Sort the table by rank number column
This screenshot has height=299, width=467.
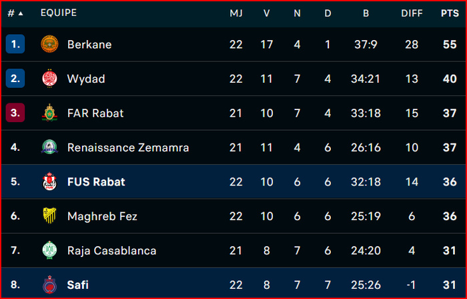(x=15, y=13)
